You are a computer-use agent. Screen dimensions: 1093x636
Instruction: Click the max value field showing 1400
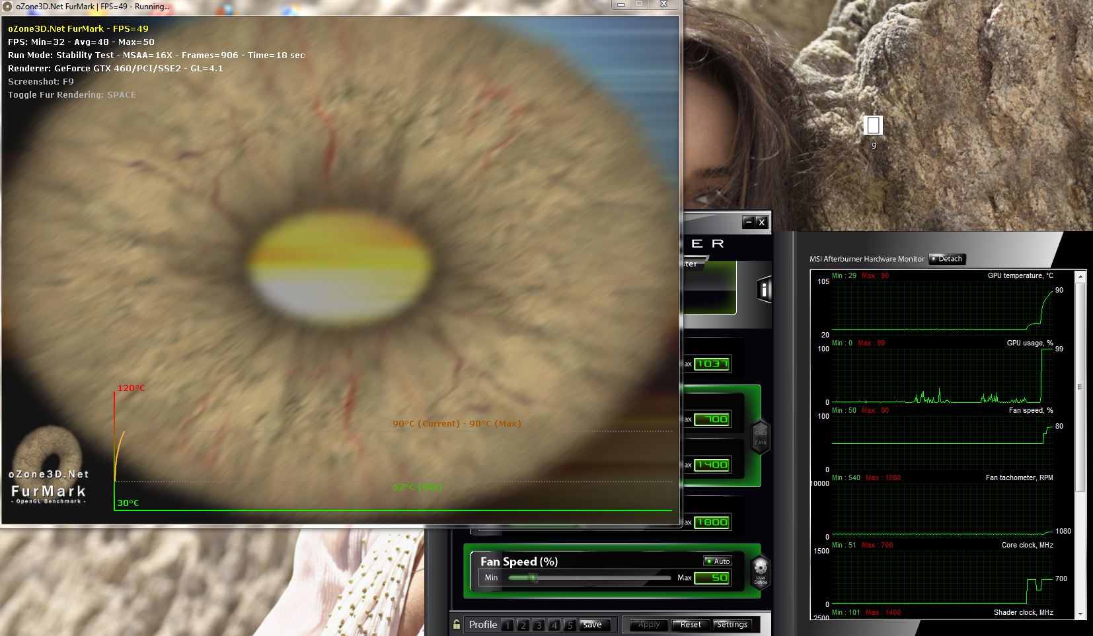coord(712,465)
